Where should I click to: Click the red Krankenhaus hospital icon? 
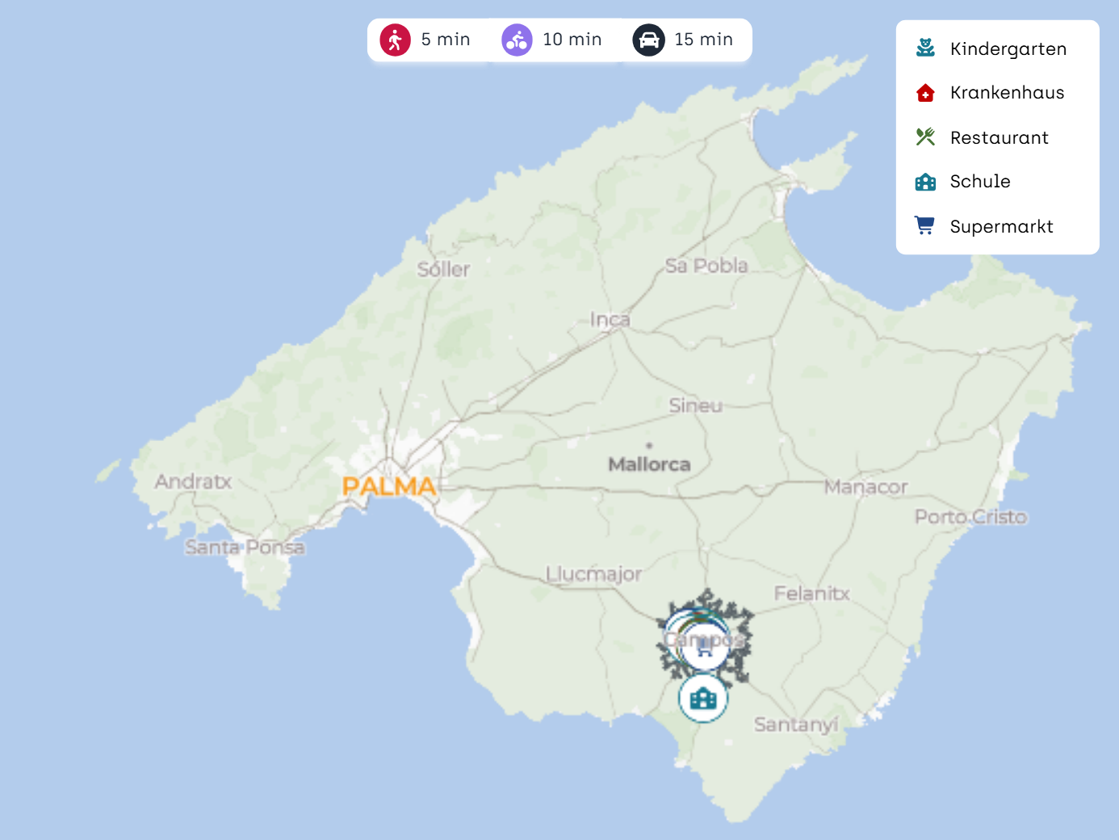[x=925, y=93]
